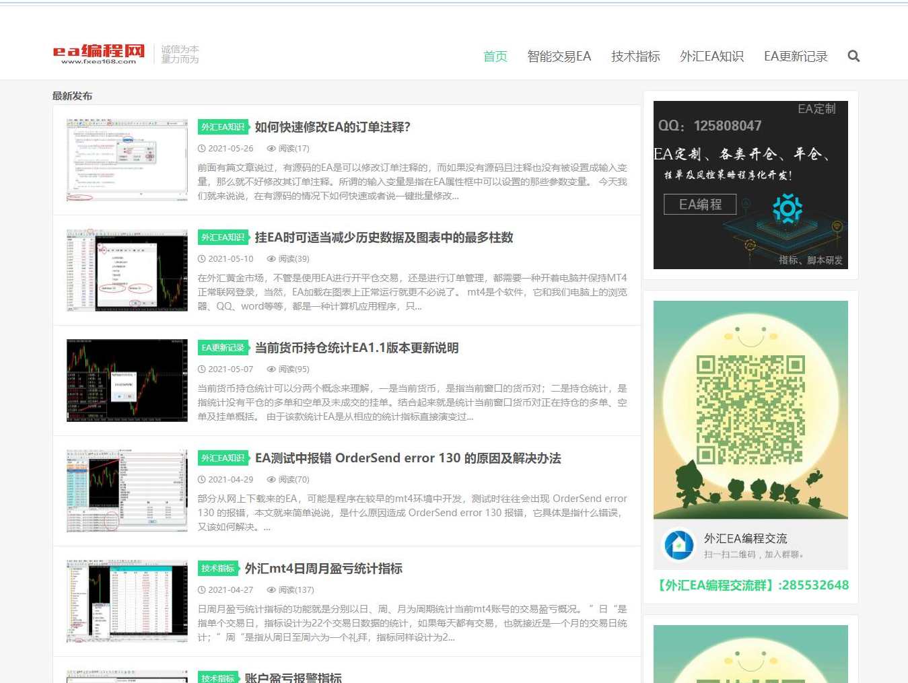This screenshot has width=908, height=683.
Task: Click the EA编程 button in the banner
Action: tap(700, 205)
